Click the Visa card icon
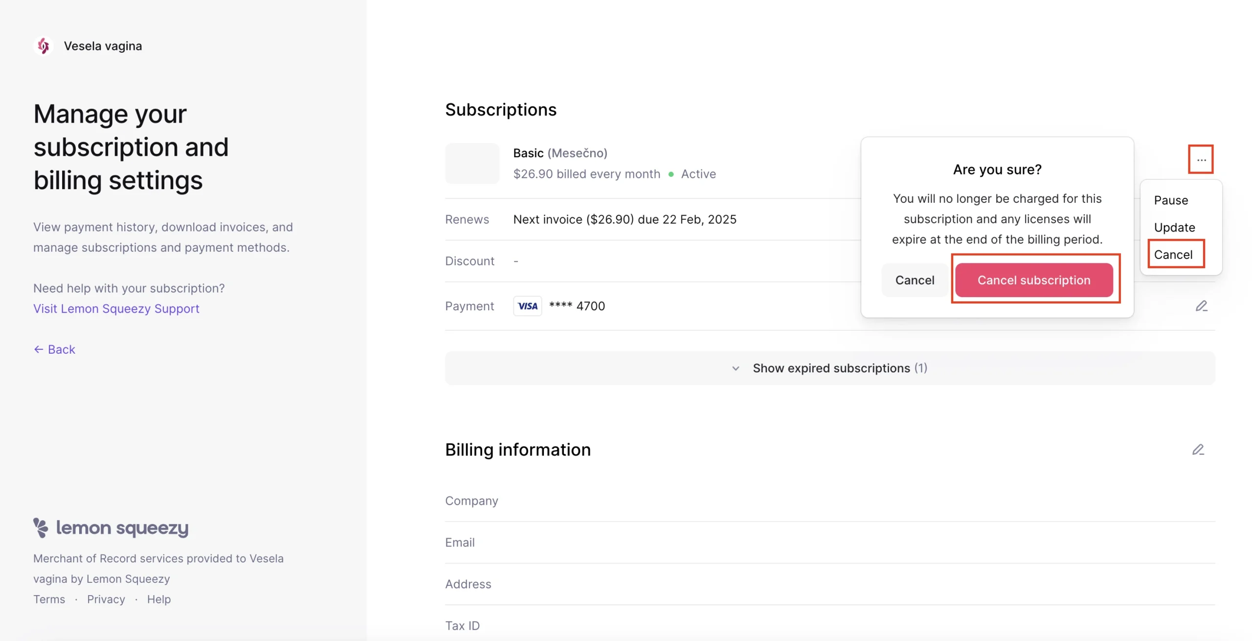Image resolution: width=1252 pixels, height=641 pixels. click(x=527, y=306)
